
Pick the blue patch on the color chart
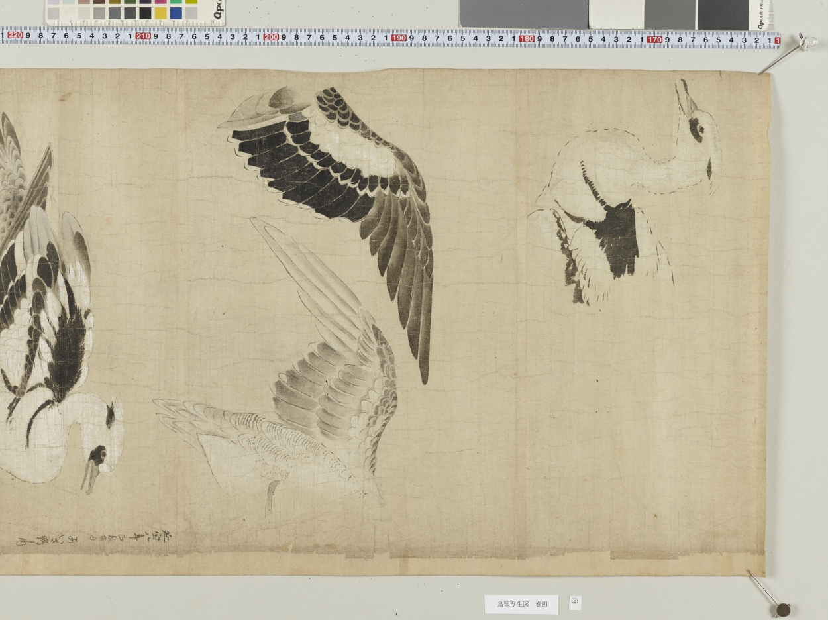pyautogui.click(x=176, y=13)
